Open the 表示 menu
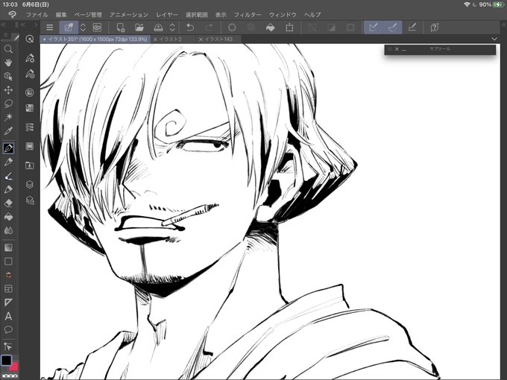 pos(221,15)
